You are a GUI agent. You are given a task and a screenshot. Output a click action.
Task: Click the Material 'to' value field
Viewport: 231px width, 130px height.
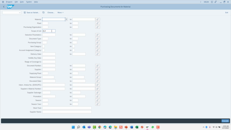(84, 19)
